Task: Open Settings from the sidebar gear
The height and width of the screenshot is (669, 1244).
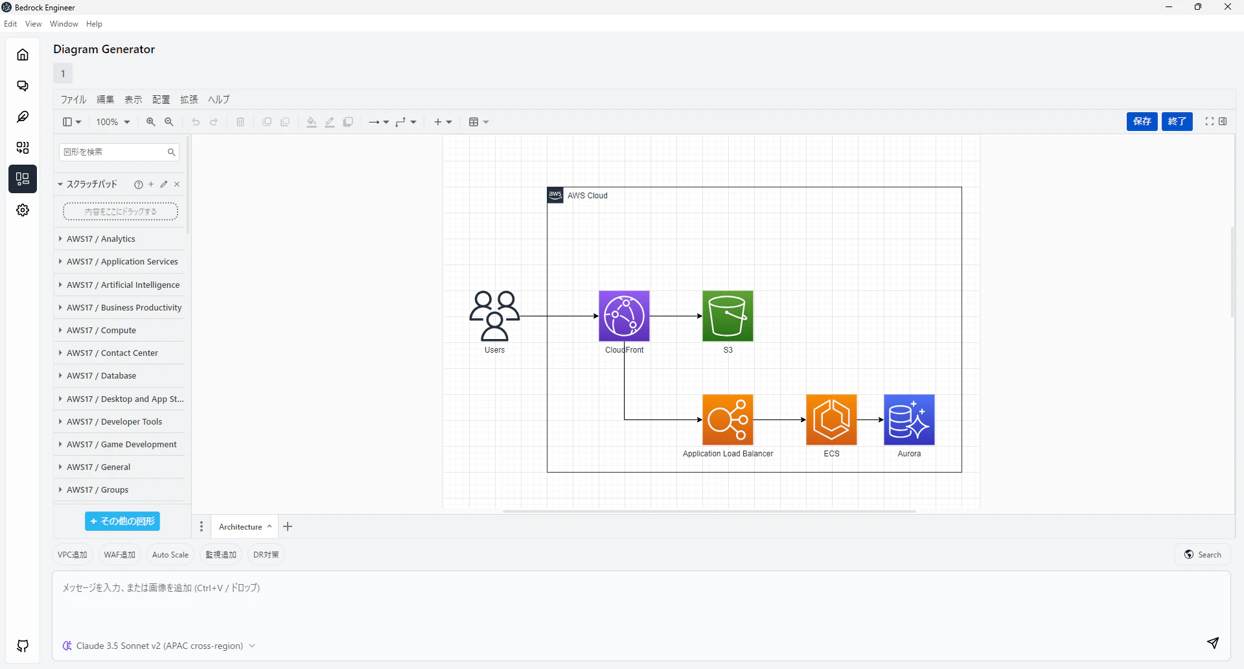Action: tap(23, 210)
